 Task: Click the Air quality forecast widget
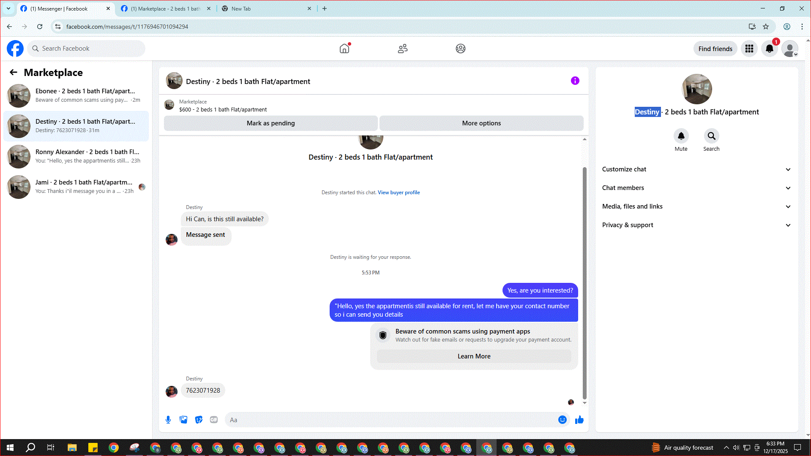tap(683, 448)
